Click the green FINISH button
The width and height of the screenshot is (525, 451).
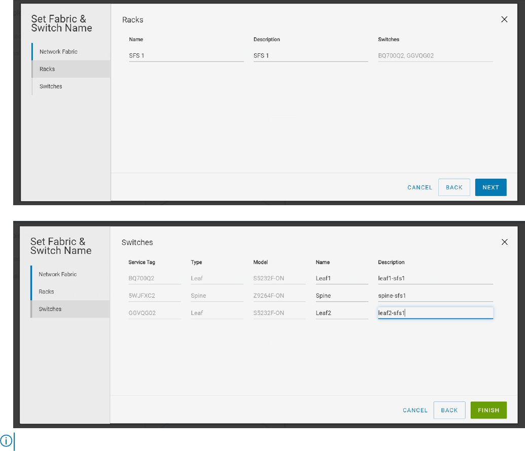[488, 410]
